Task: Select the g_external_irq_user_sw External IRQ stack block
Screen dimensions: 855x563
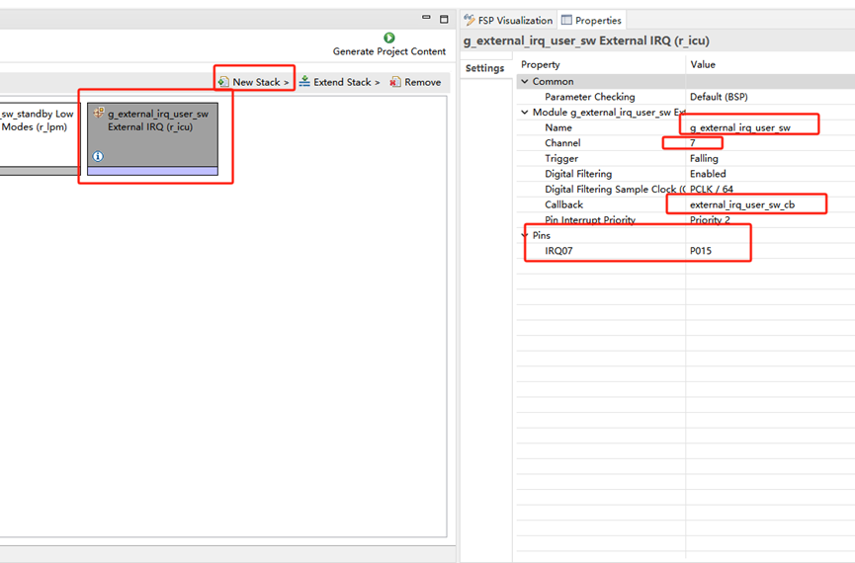Action: click(152, 139)
